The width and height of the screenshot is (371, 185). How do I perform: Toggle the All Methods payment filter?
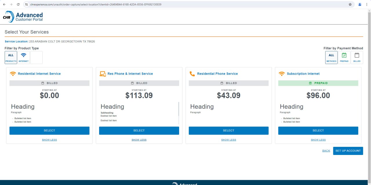tap(331, 57)
